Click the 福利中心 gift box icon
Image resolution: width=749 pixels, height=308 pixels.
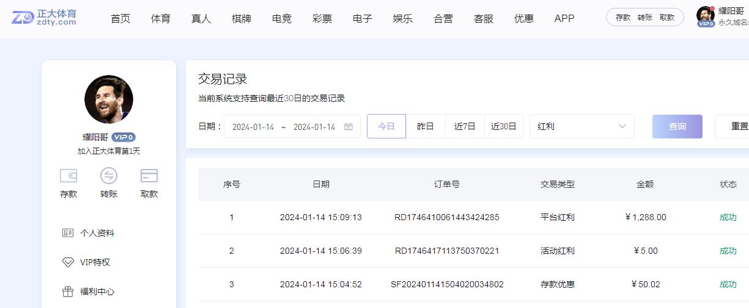coord(68,292)
